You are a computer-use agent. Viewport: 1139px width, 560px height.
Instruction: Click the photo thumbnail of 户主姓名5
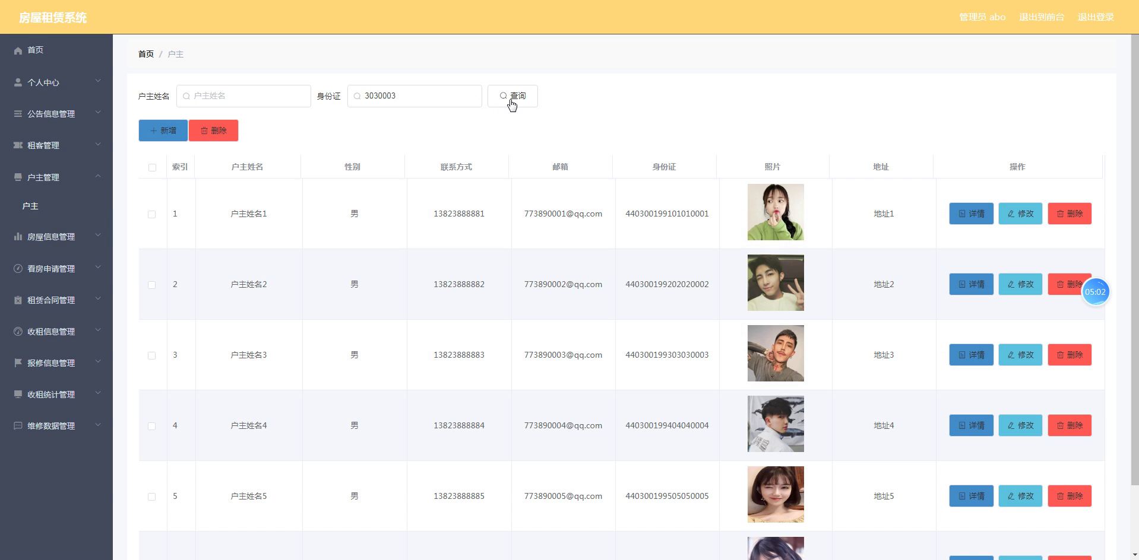pos(776,495)
